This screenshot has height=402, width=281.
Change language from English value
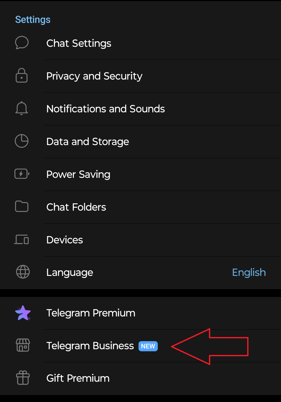click(249, 273)
